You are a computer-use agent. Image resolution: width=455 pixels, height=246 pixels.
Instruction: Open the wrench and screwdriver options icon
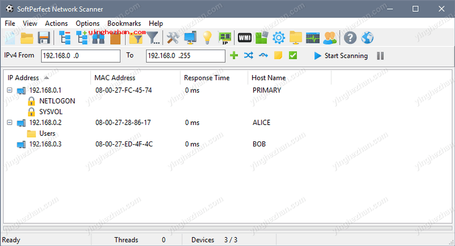[172, 38]
